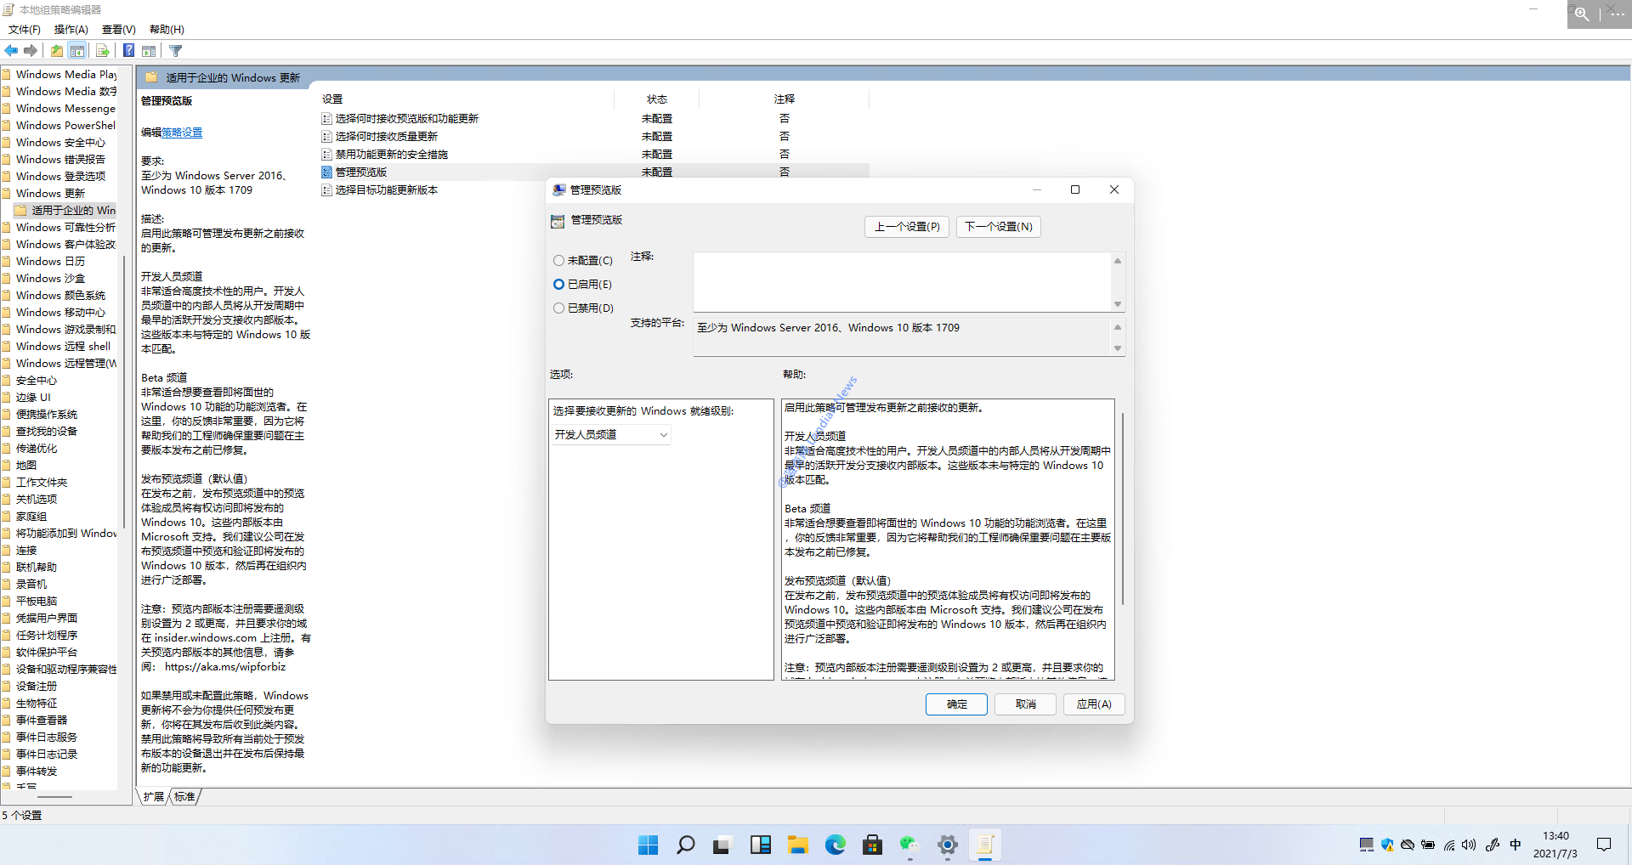Select the 选择何时接收质量更新 policy
Viewport: 1632px width, 865px height.
[x=386, y=137]
